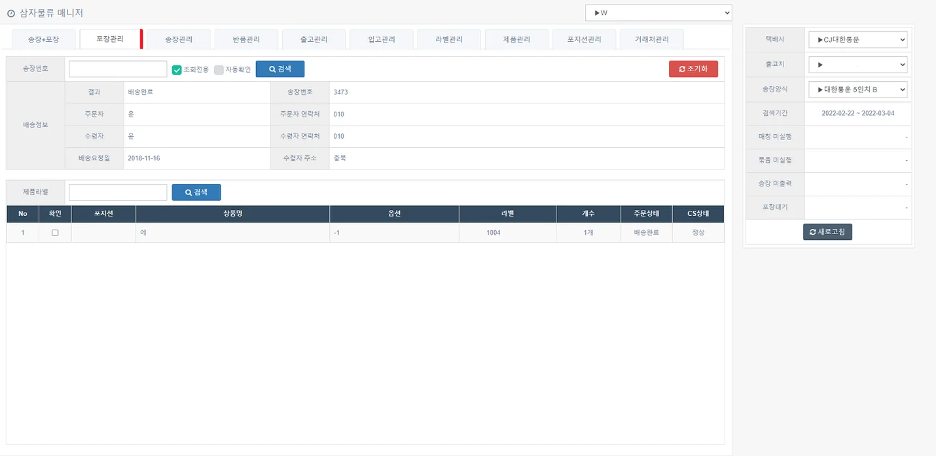The image size is (936, 456).
Task: Click the red 초기화 reset button
Action: 693,69
